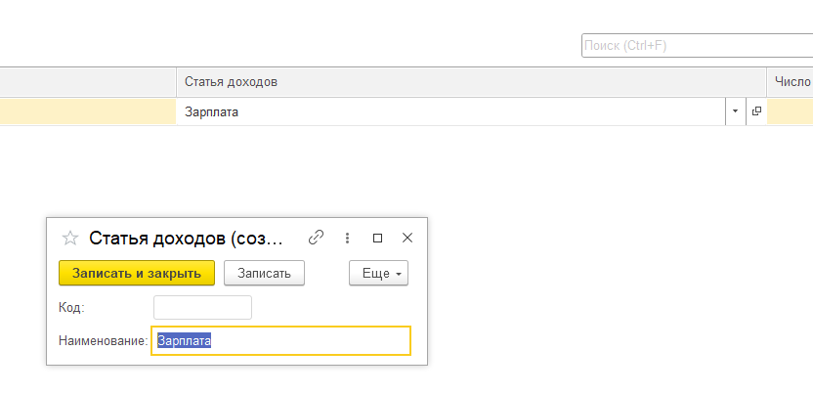The width and height of the screenshot is (813, 394).
Task: Select the Число column header
Action: 790,82
